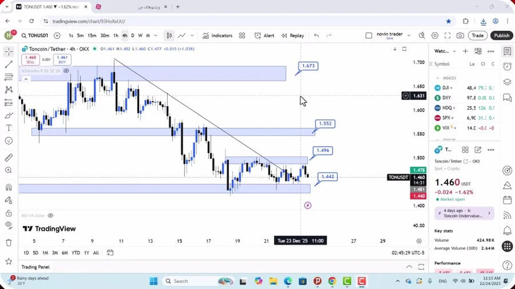Viewport: 515px width, 289px height.
Task: Open the TONUSDT symbol search field
Action: pyautogui.click(x=34, y=36)
